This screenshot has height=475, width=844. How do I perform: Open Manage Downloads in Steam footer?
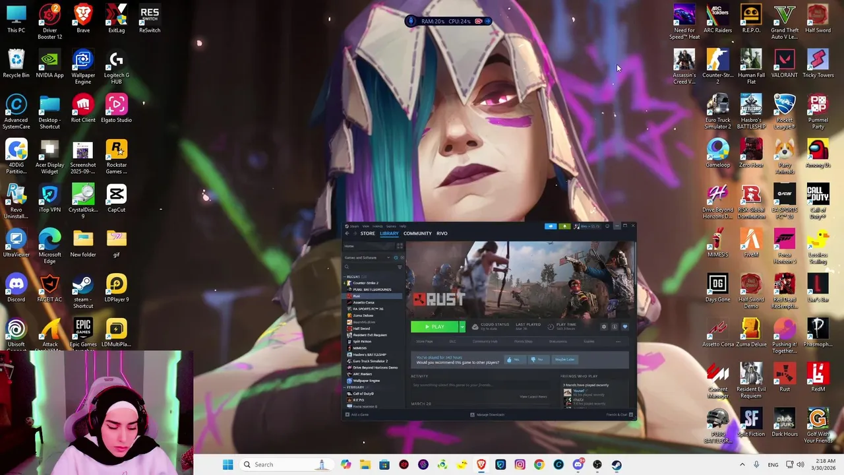pyautogui.click(x=487, y=414)
